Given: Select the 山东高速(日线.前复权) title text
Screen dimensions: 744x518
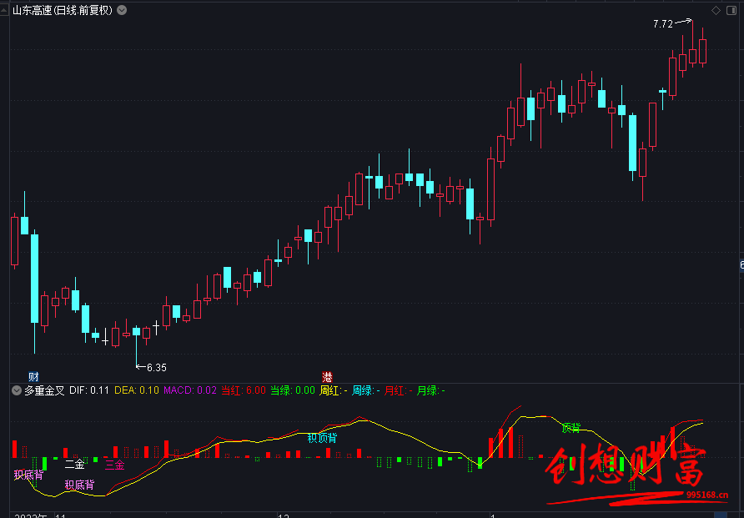Looking at the screenshot, I should tap(63, 10).
